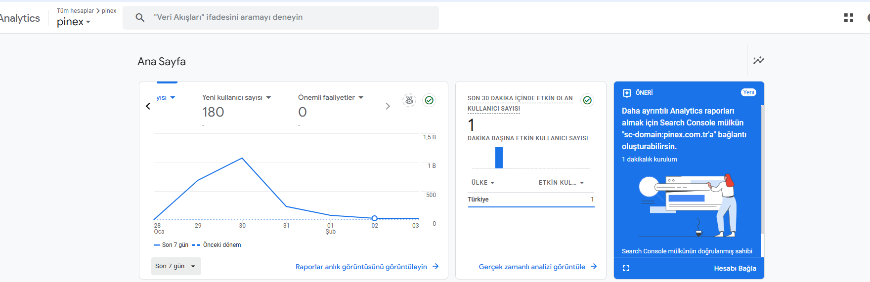
Task: Click the Öneri suggestion plus icon
Action: click(x=627, y=93)
